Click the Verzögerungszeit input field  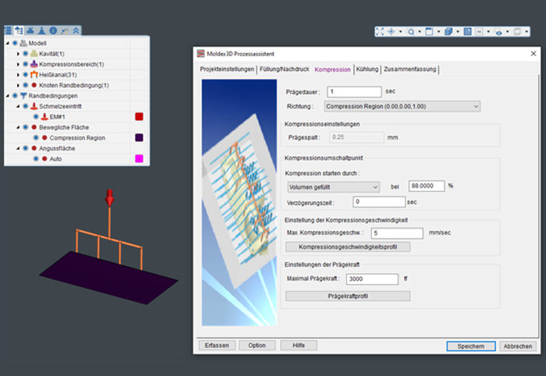click(379, 201)
